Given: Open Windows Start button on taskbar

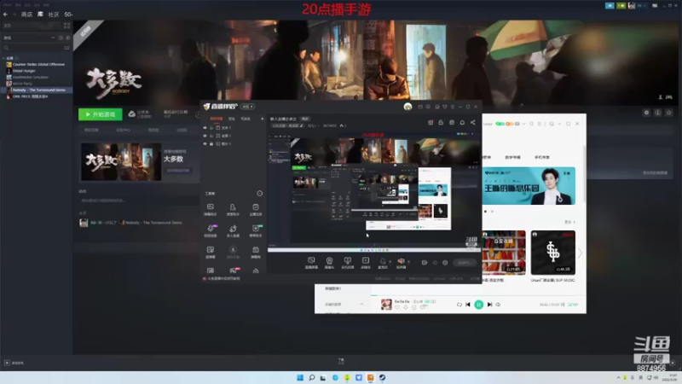Looking at the screenshot, I should click(300, 377).
